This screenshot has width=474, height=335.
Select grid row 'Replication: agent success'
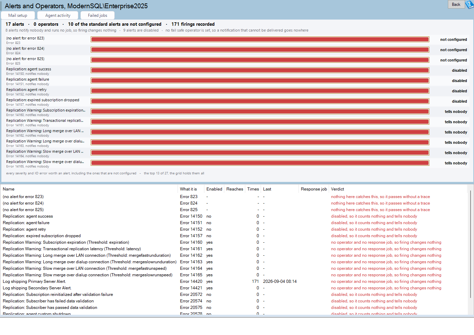tap(234, 216)
